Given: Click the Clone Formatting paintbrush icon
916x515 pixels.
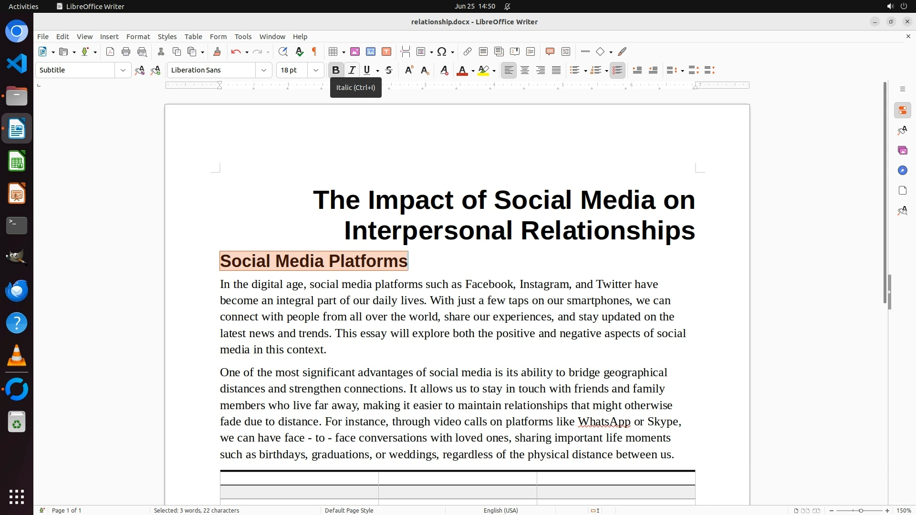Looking at the screenshot, I should point(217,52).
